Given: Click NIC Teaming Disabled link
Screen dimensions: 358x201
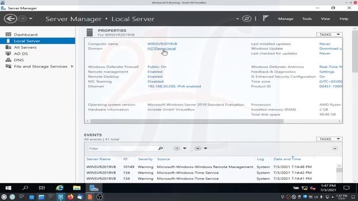Looking at the screenshot, I should [x=156, y=82].
